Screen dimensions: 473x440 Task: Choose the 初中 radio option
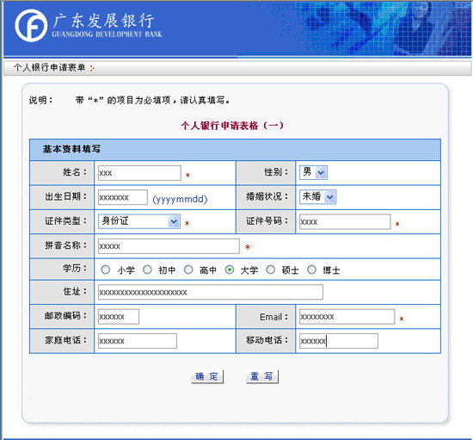click(x=147, y=270)
